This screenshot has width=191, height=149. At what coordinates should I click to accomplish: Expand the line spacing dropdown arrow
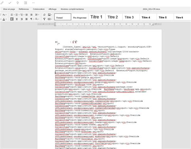coord(38,15)
